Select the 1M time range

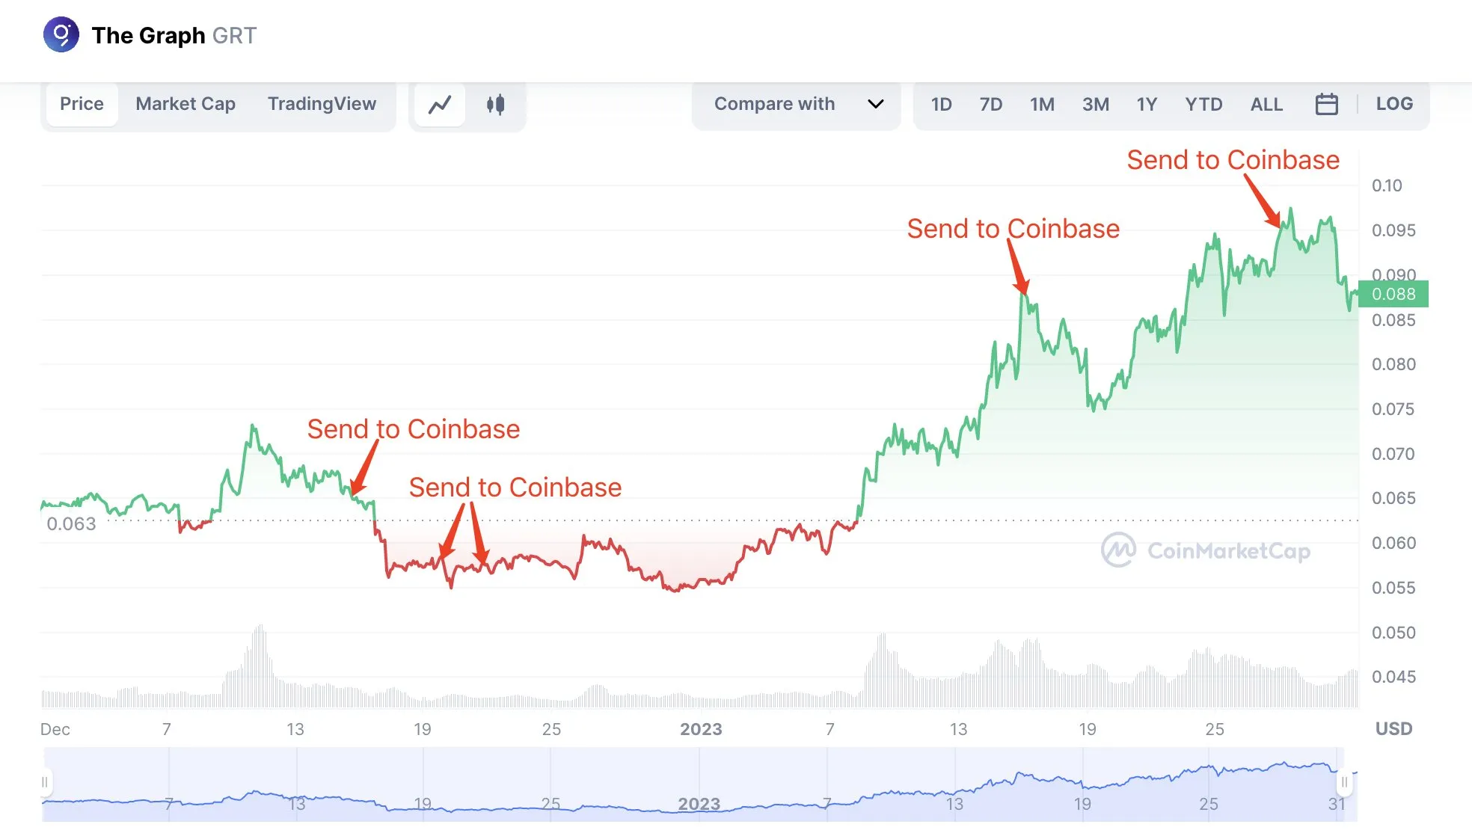(x=1042, y=105)
